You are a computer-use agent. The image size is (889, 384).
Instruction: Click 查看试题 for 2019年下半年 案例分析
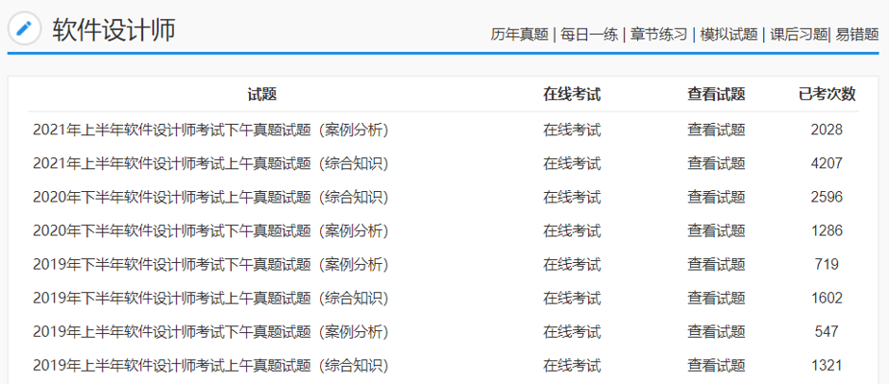pyautogui.click(x=716, y=264)
